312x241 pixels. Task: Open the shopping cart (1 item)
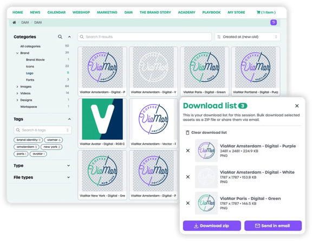pos(266,12)
